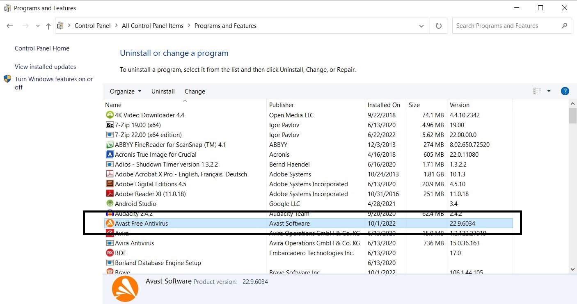Viewport: 577px width, 304px height.
Task: Click the search magnifier icon
Action: pyautogui.click(x=565, y=26)
